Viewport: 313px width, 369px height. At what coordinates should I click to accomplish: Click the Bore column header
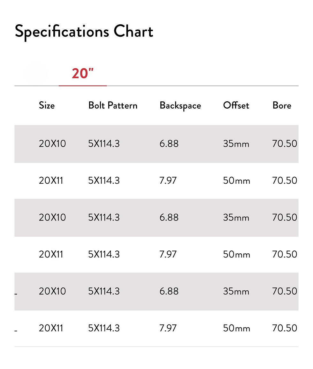pyautogui.click(x=282, y=105)
